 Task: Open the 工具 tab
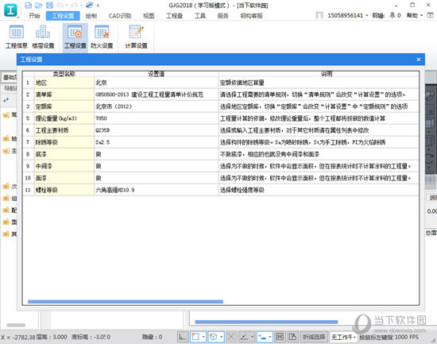click(199, 16)
